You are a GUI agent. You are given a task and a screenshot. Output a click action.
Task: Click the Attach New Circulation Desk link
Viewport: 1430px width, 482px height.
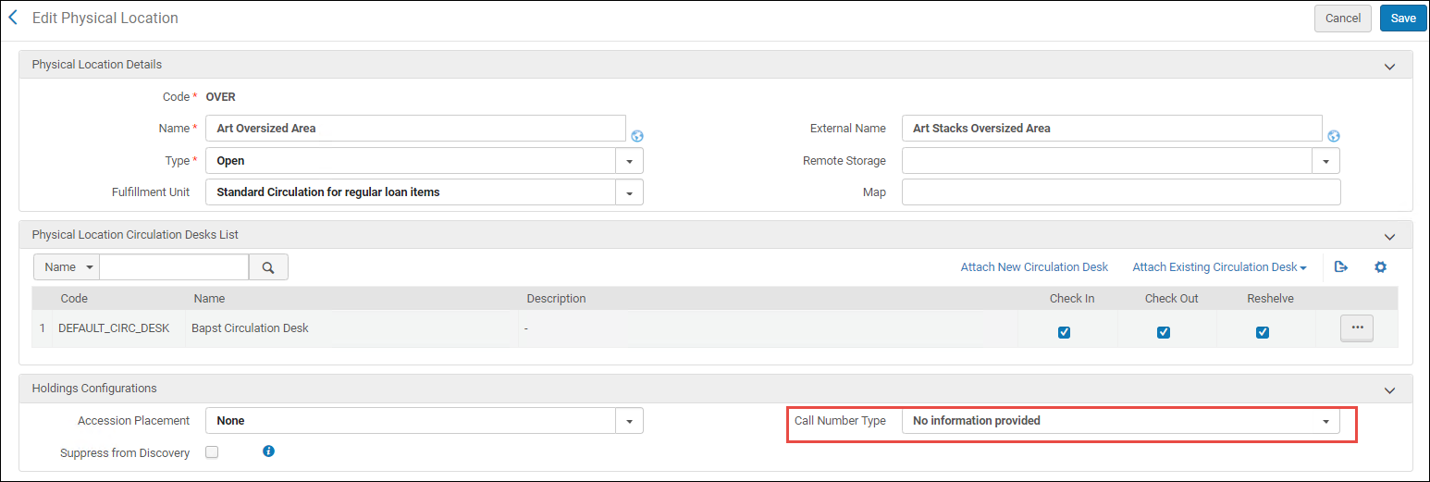pyautogui.click(x=1034, y=267)
